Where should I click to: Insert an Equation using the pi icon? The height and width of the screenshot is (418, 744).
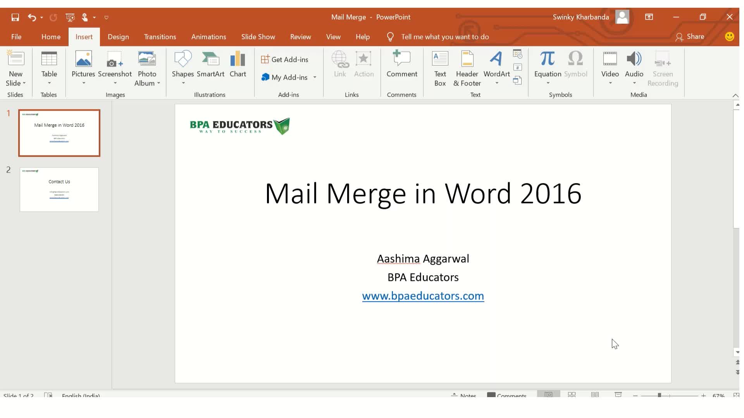tap(548, 59)
